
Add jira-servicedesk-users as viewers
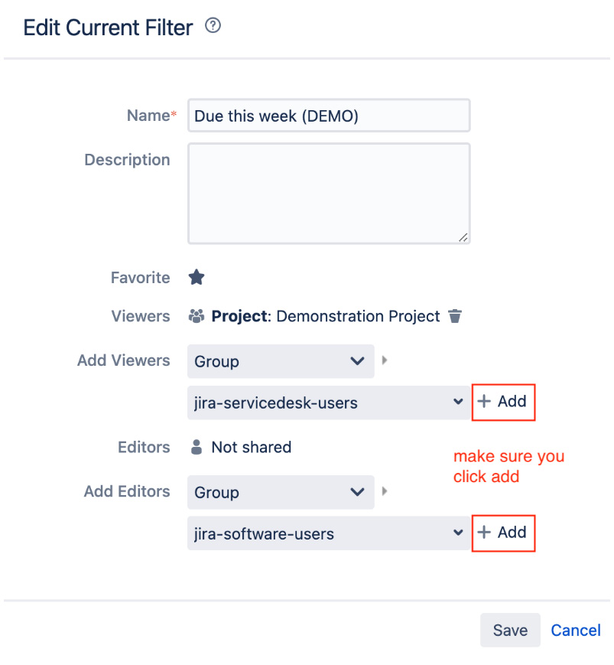(503, 401)
